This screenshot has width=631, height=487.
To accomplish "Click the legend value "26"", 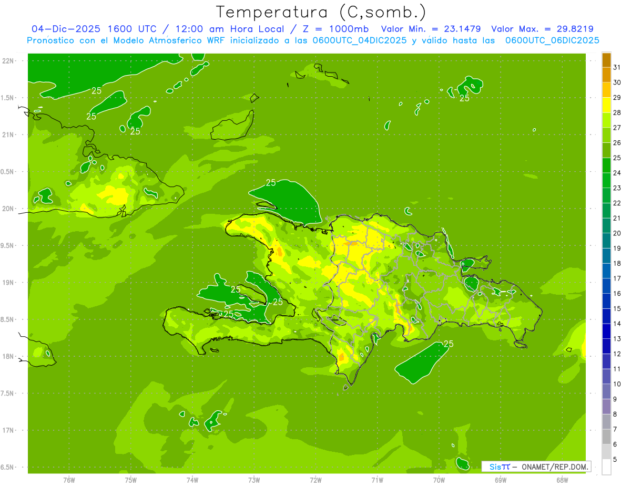I will coord(617,143).
